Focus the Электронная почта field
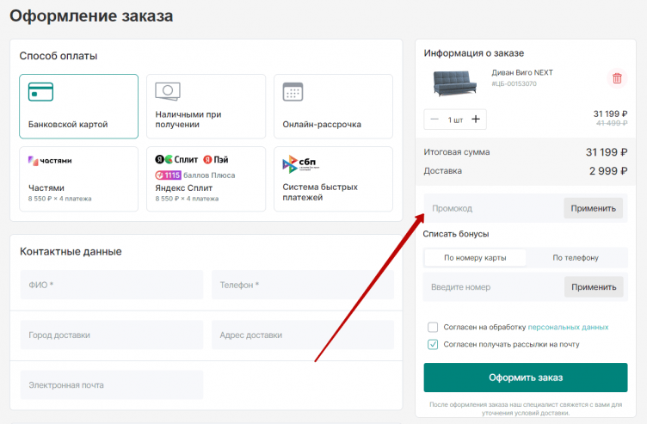The image size is (647, 424). pyautogui.click(x=112, y=384)
